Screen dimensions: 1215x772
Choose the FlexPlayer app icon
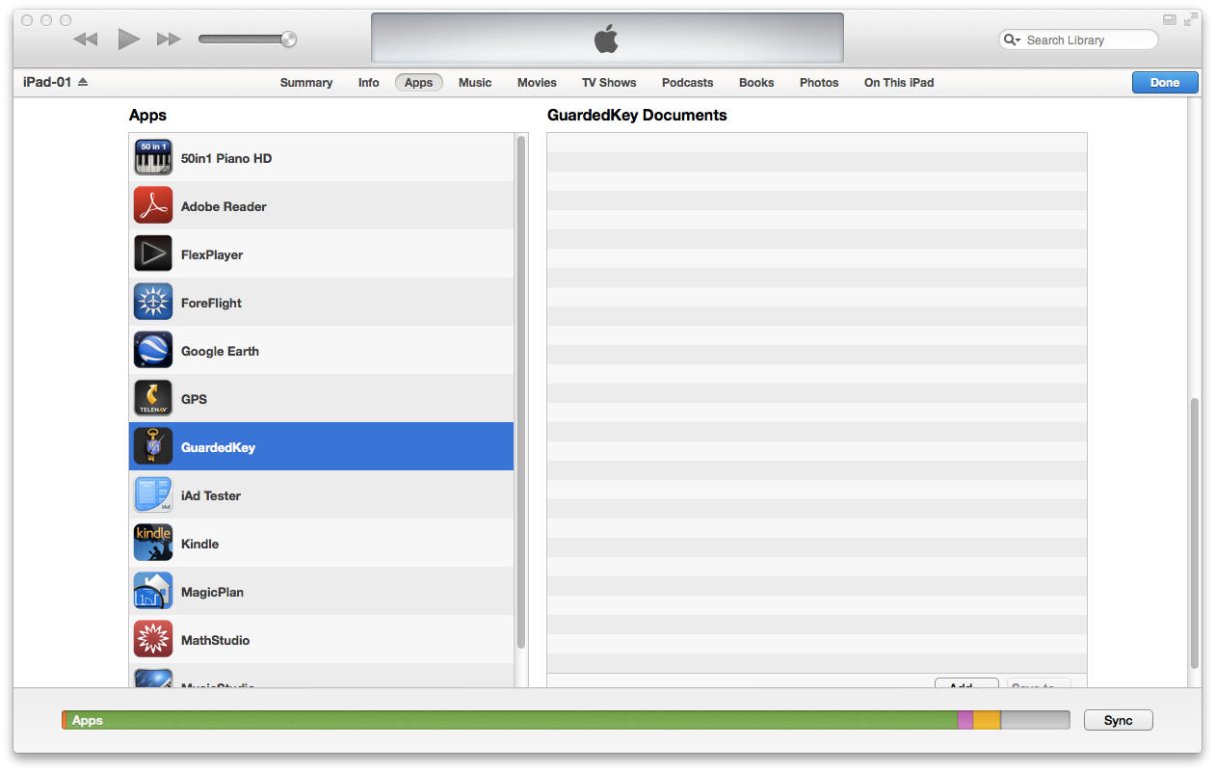coord(153,254)
